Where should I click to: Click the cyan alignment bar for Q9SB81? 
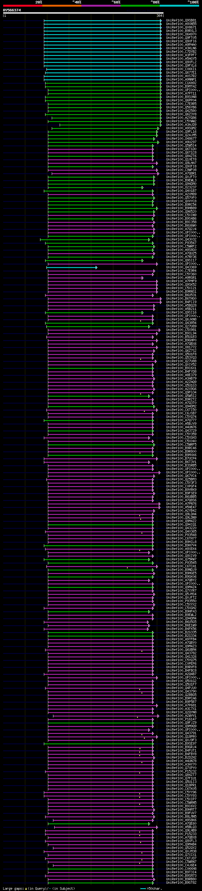click(x=103, y=21)
